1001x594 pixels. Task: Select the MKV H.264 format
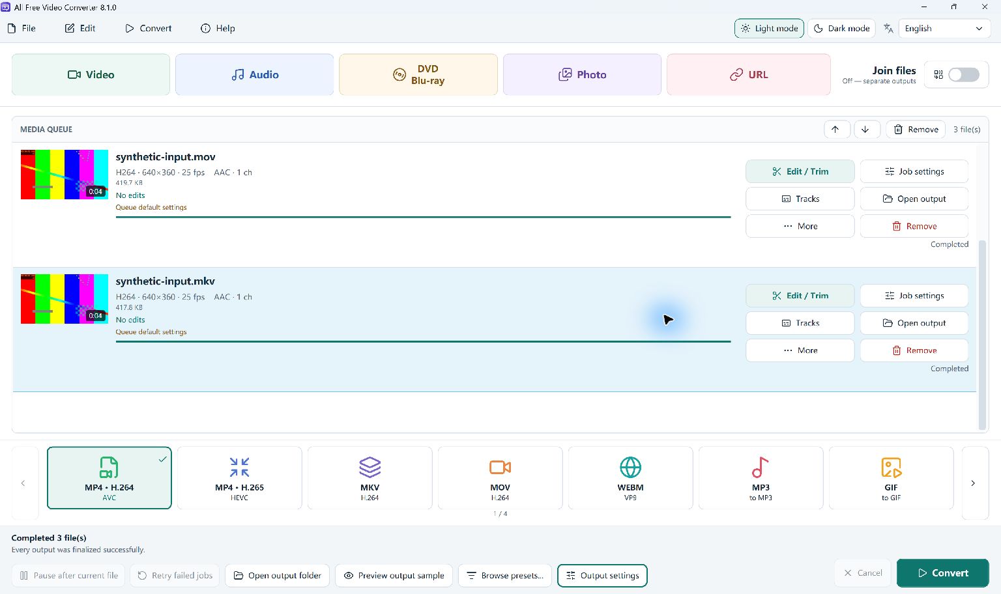tap(370, 477)
